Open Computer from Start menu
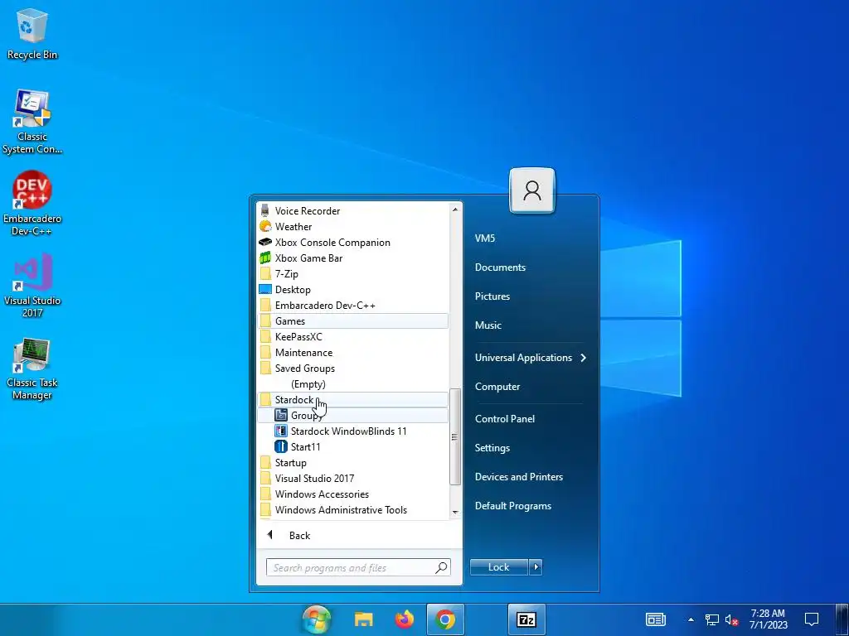Image resolution: width=849 pixels, height=636 pixels. coord(497,387)
